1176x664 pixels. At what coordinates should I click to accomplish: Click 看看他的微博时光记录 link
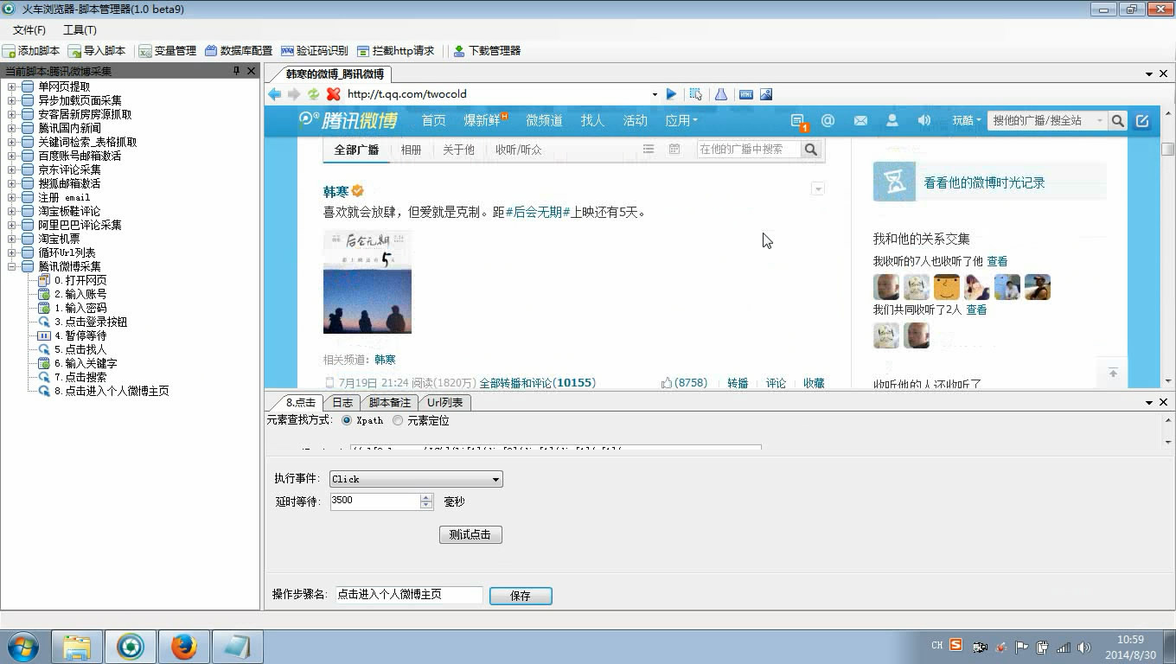pyautogui.click(x=984, y=183)
